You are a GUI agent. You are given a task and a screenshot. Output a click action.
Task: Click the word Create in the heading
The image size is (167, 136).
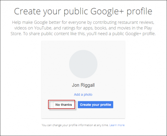27,11
